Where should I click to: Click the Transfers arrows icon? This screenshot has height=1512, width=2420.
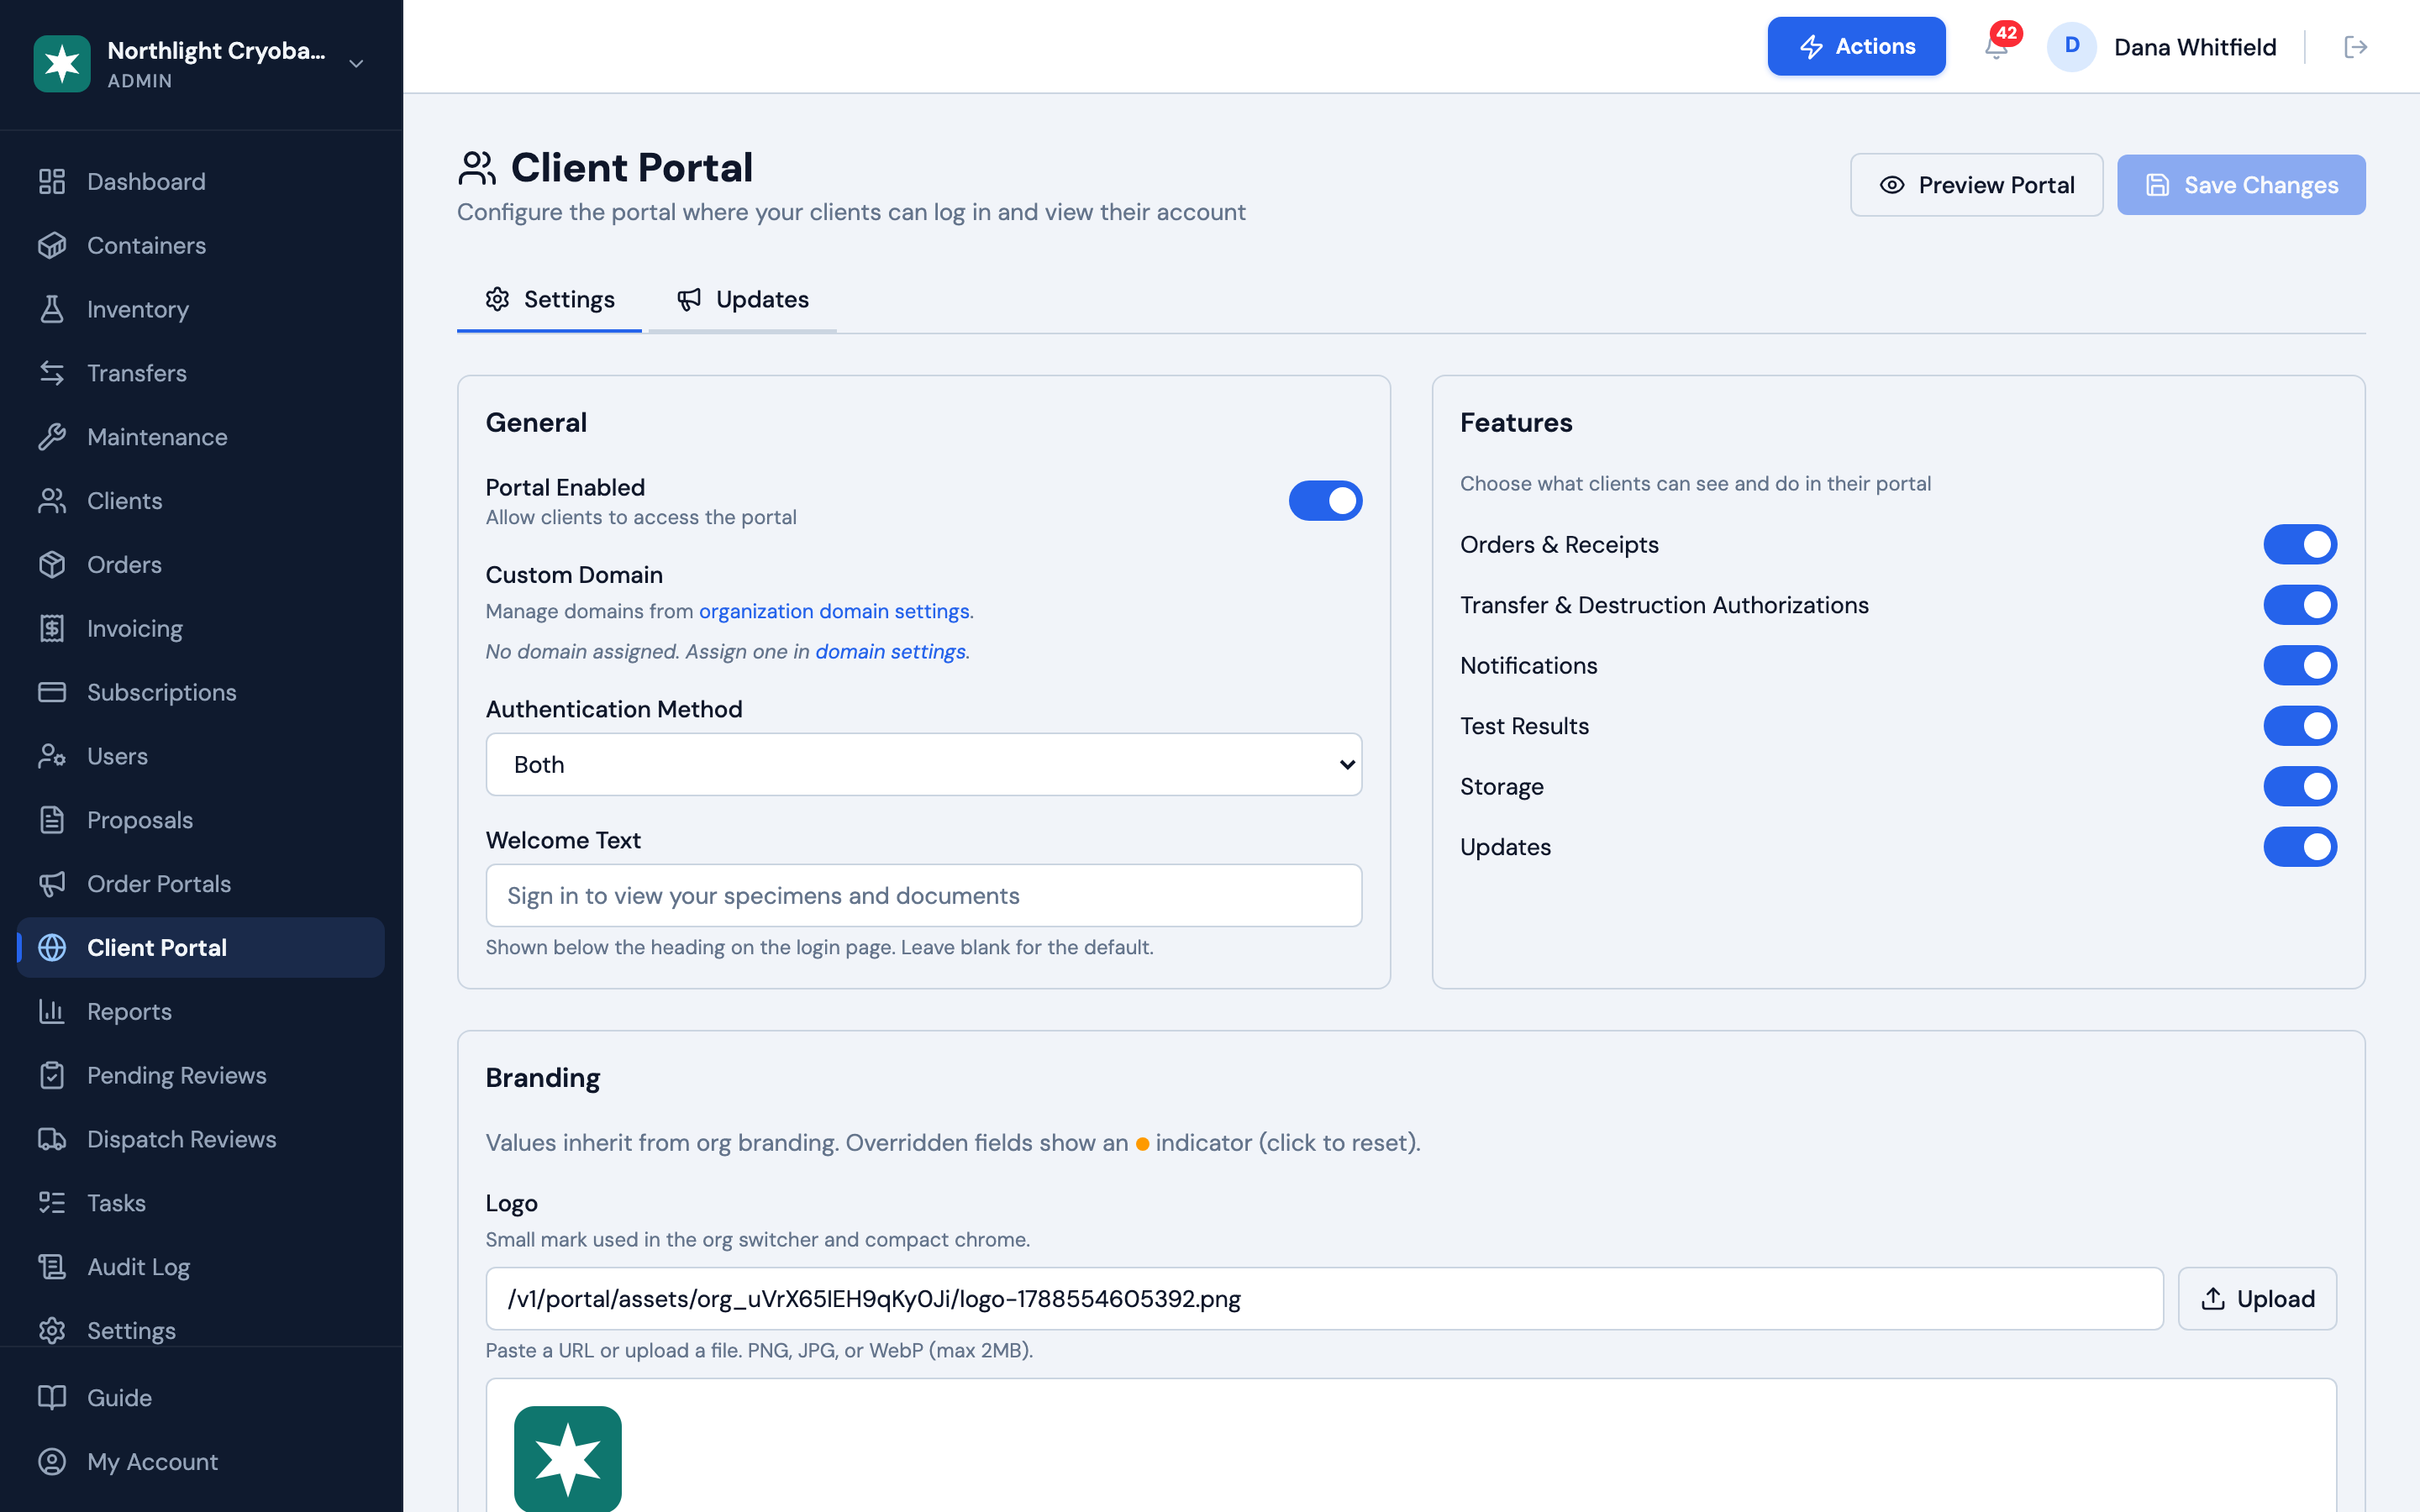click(x=52, y=373)
